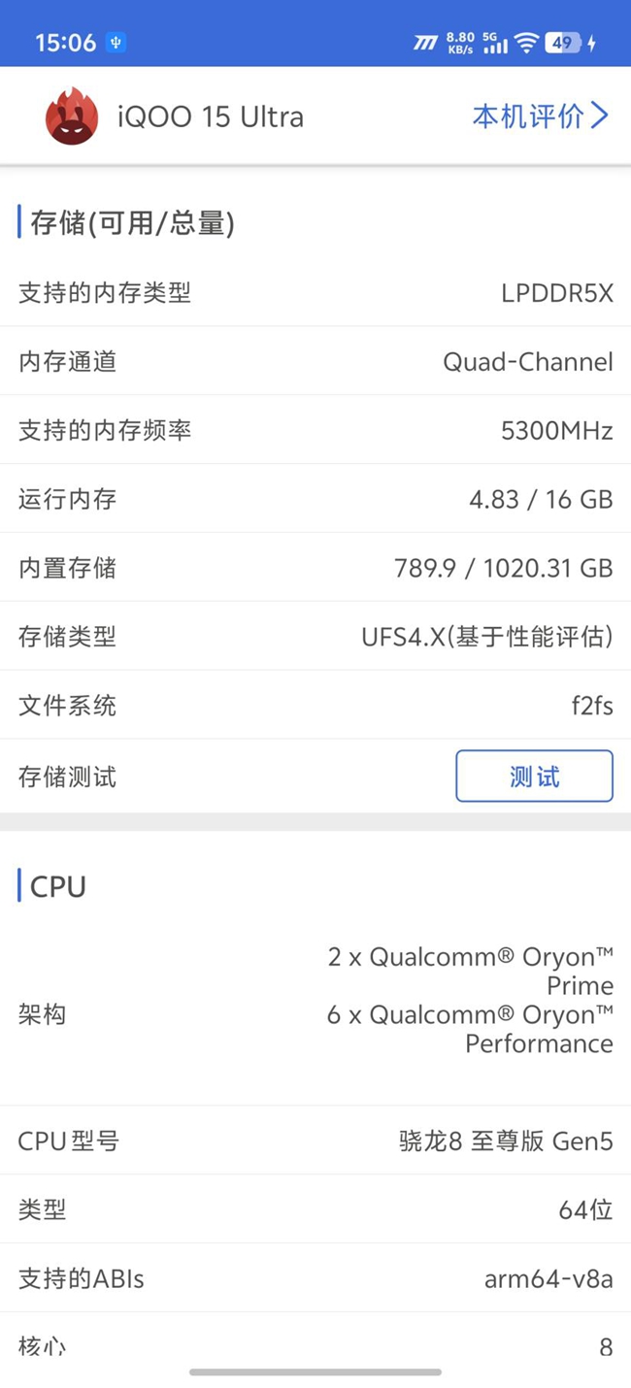Start the 测试 storage test button
The height and width of the screenshot is (1388, 631).
pos(534,777)
